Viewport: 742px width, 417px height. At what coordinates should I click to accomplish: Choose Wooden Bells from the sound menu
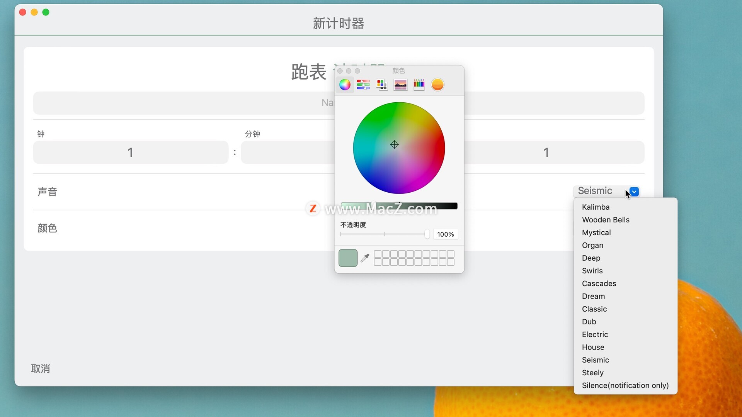(x=626, y=220)
